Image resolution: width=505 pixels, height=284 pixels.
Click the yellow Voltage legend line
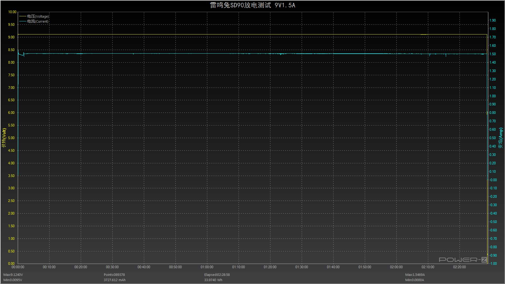[x=23, y=16]
